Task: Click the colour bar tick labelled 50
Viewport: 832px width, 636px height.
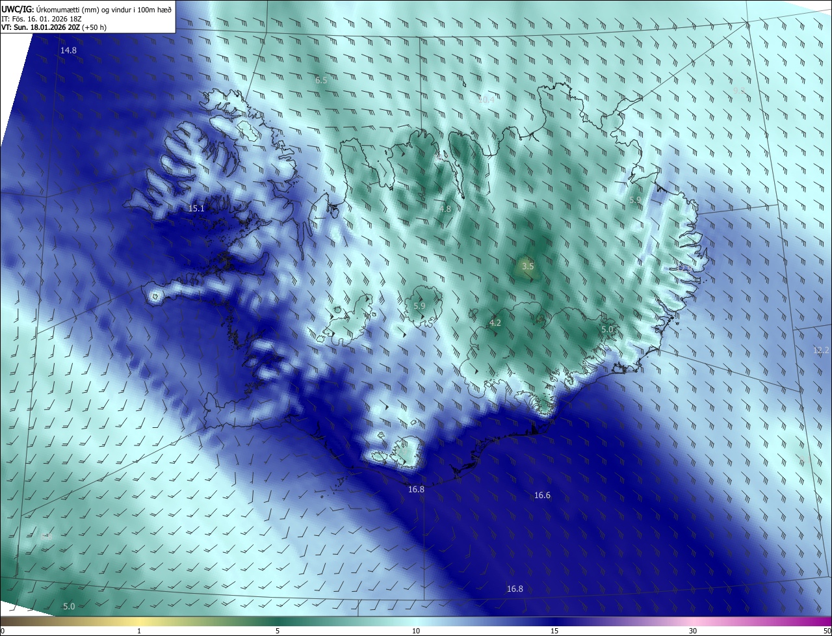Action: pyautogui.click(x=827, y=631)
